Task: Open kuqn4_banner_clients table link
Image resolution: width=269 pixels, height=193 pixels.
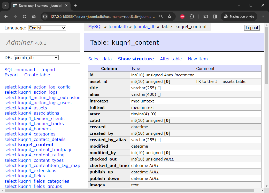Action: 41,118
